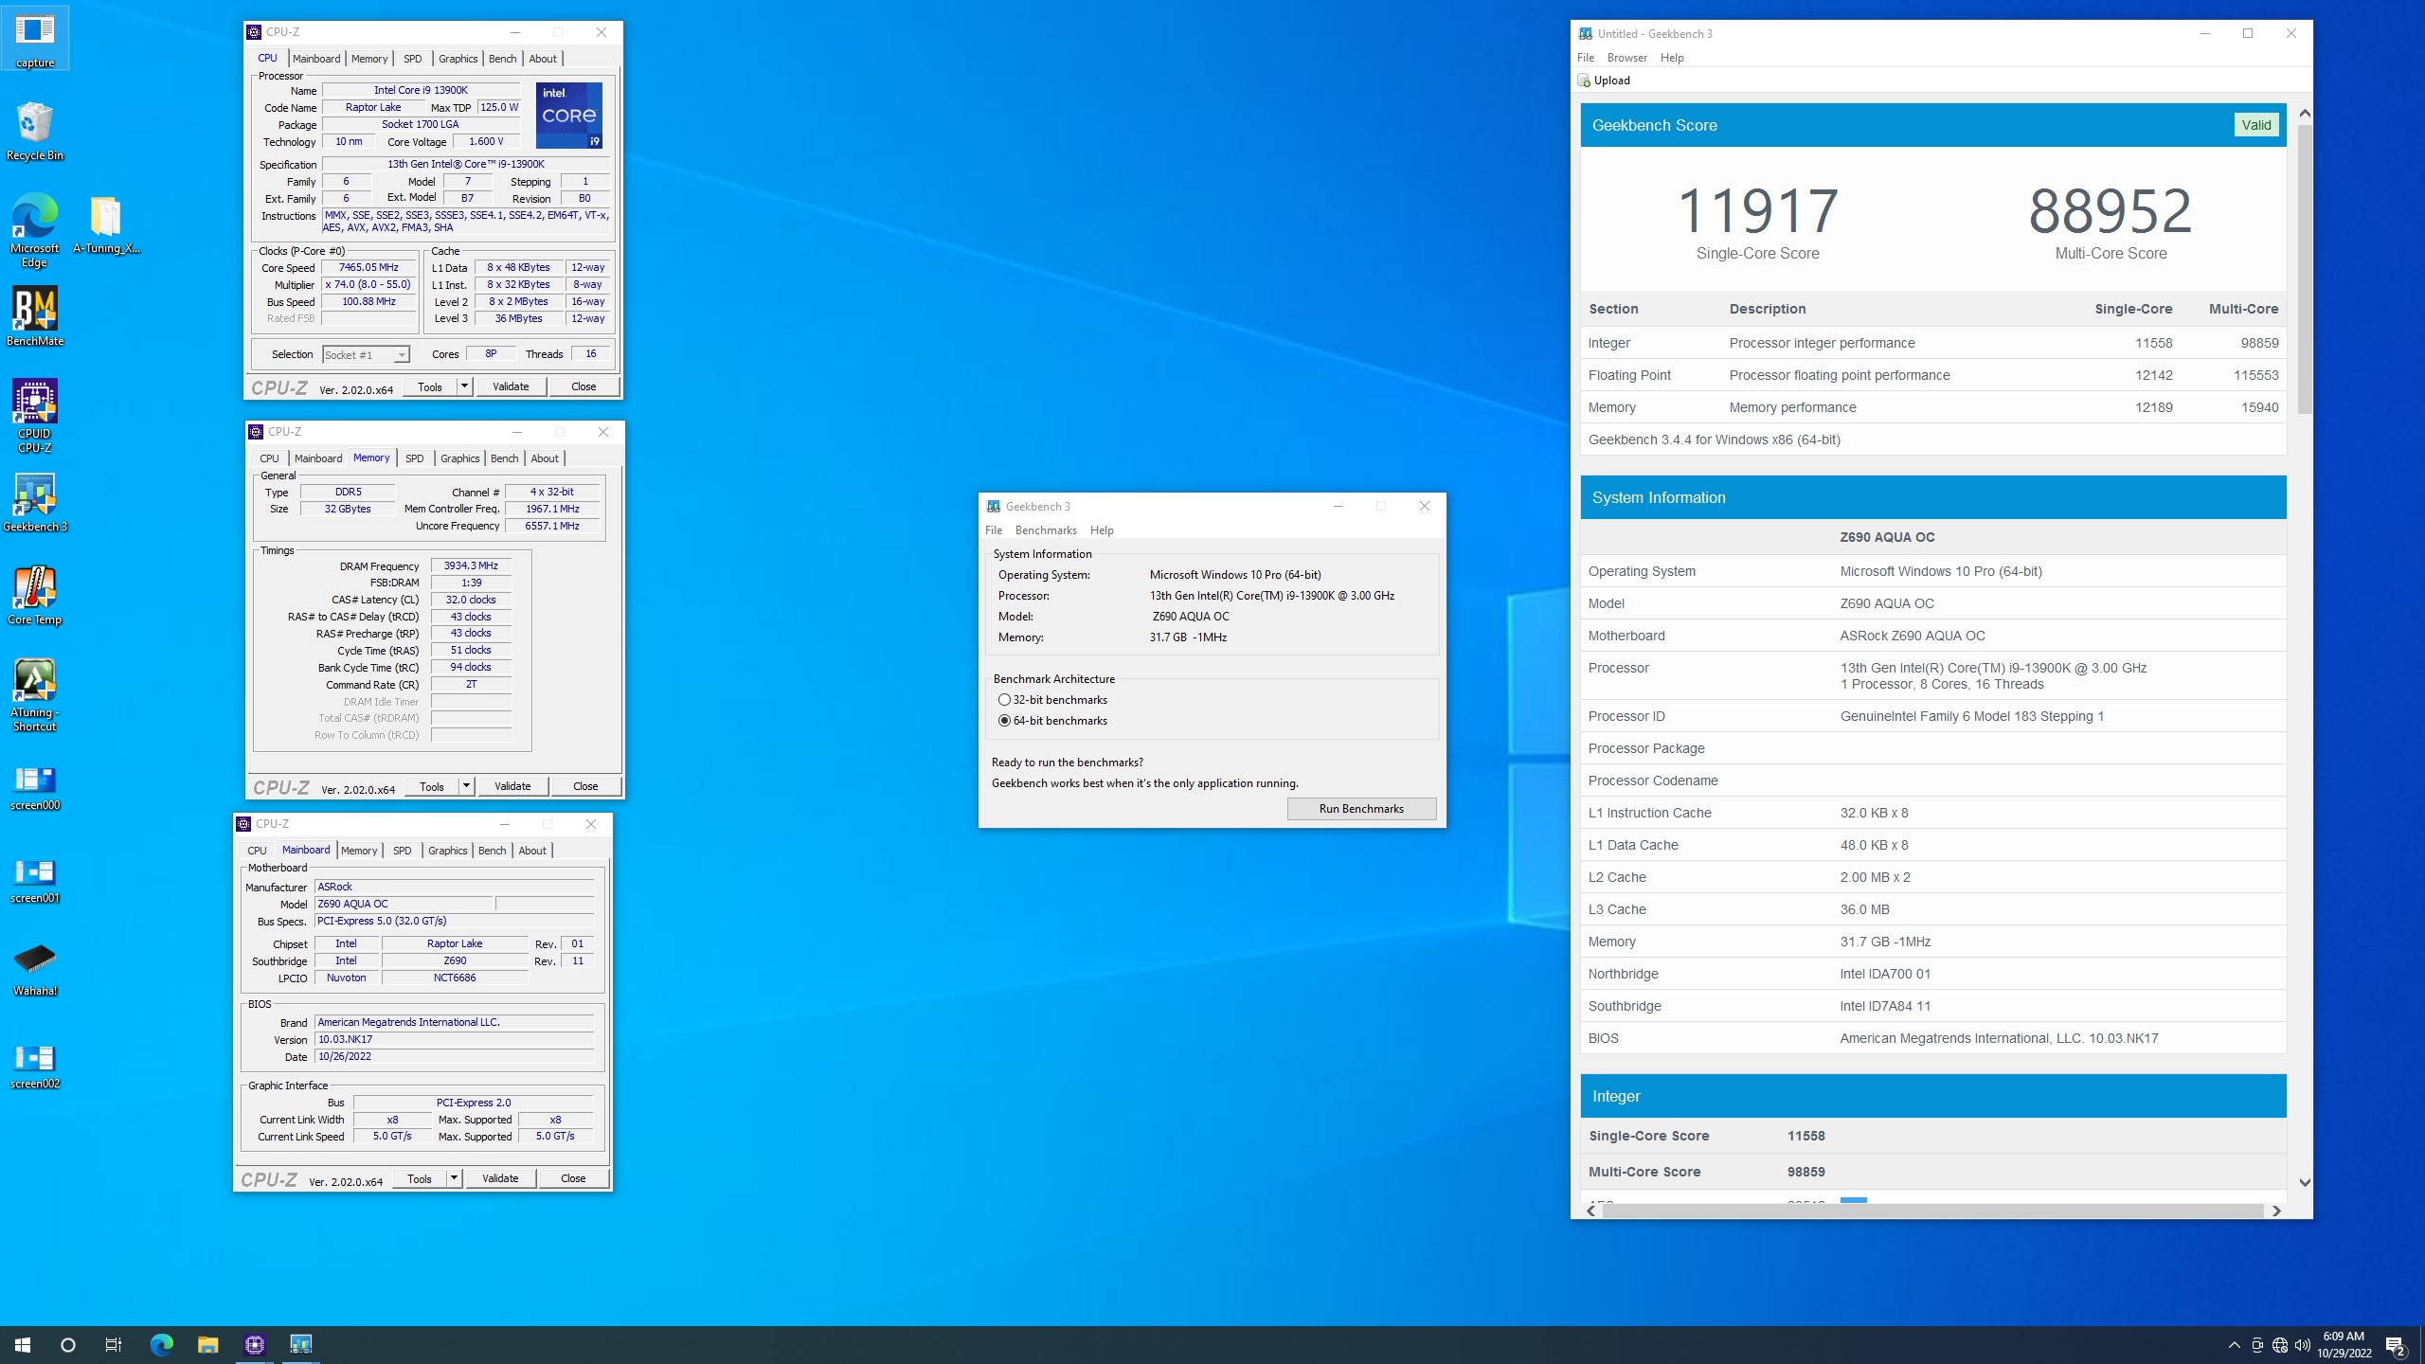The width and height of the screenshot is (2425, 1364).
Task: Open the network tray icon
Action: pyautogui.click(x=2280, y=1345)
